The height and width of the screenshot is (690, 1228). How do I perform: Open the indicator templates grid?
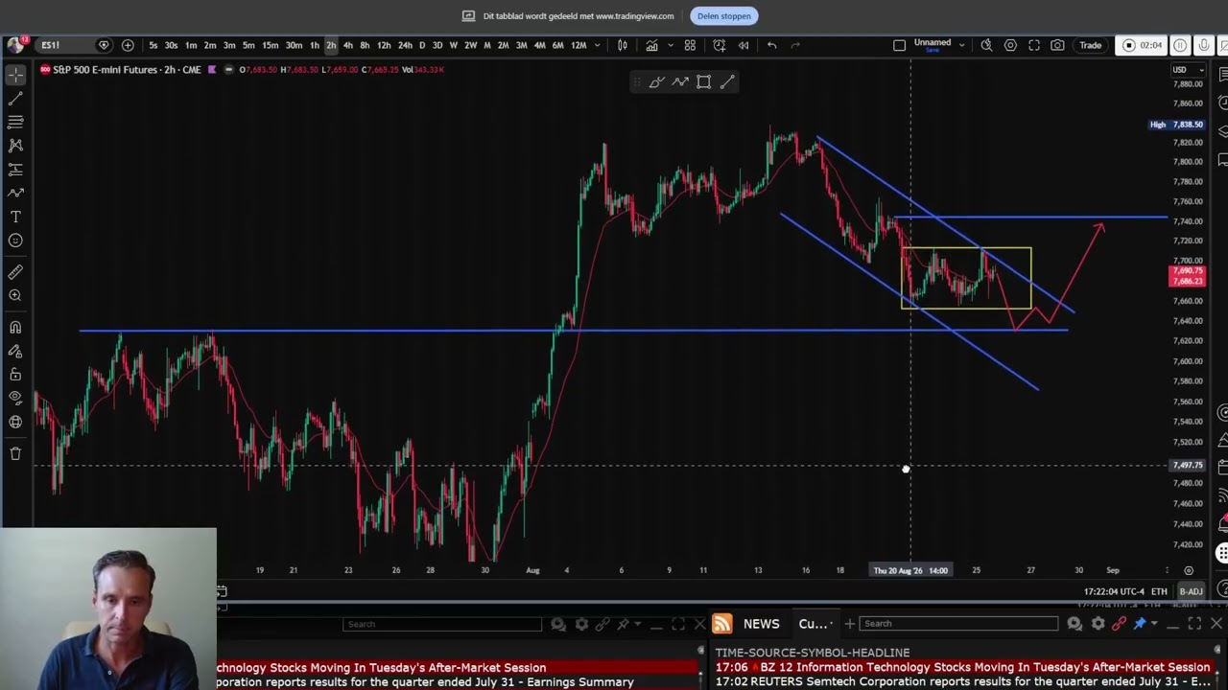(690, 45)
